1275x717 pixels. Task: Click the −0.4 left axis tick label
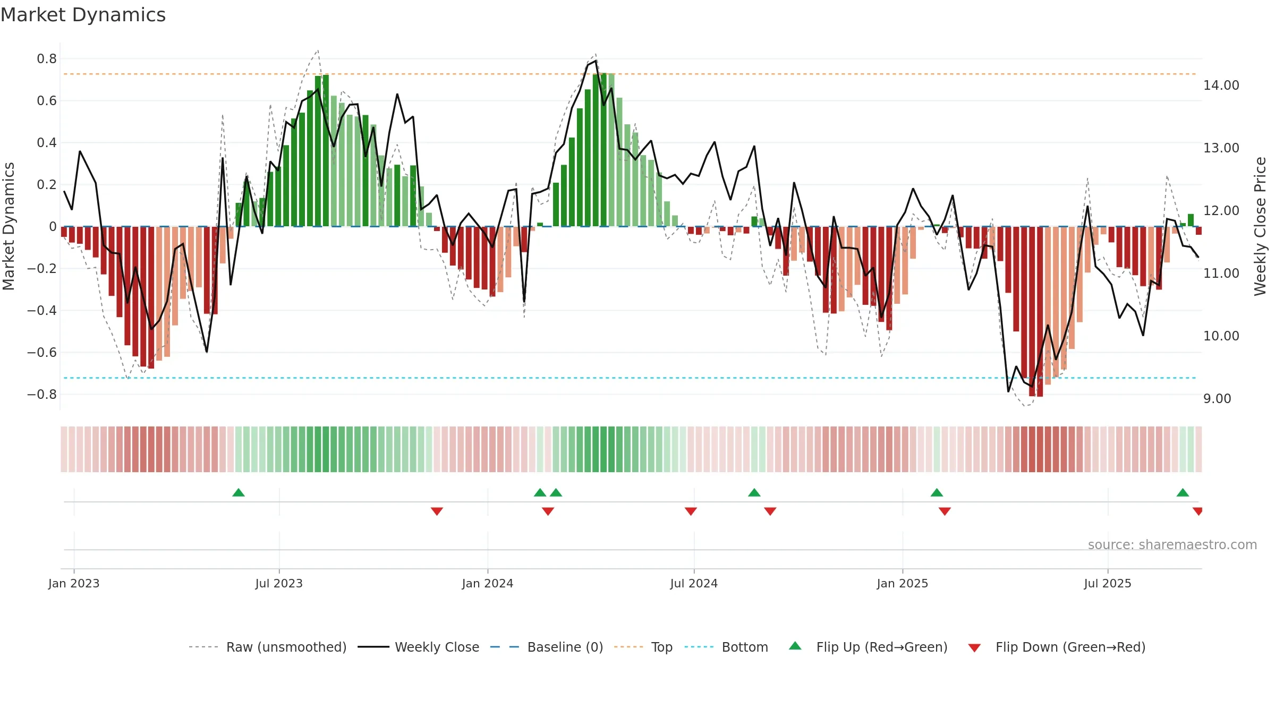[42, 310]
